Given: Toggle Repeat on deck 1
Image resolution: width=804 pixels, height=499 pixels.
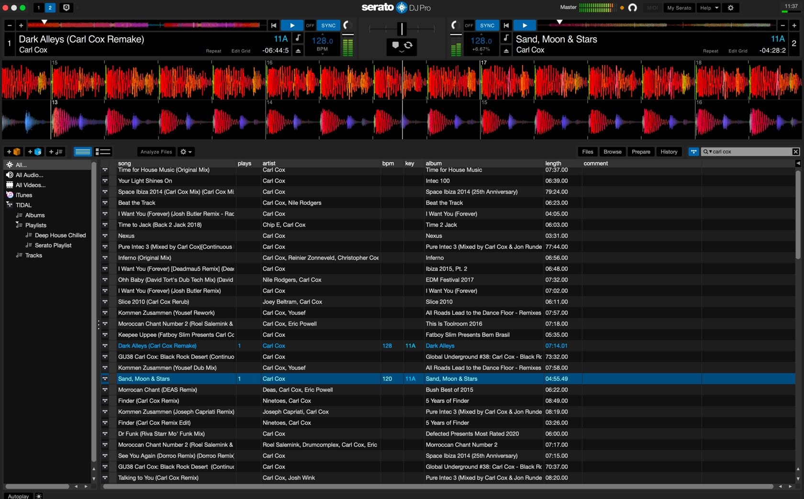Looking at the screenshot, I should (x=213, y=51).
